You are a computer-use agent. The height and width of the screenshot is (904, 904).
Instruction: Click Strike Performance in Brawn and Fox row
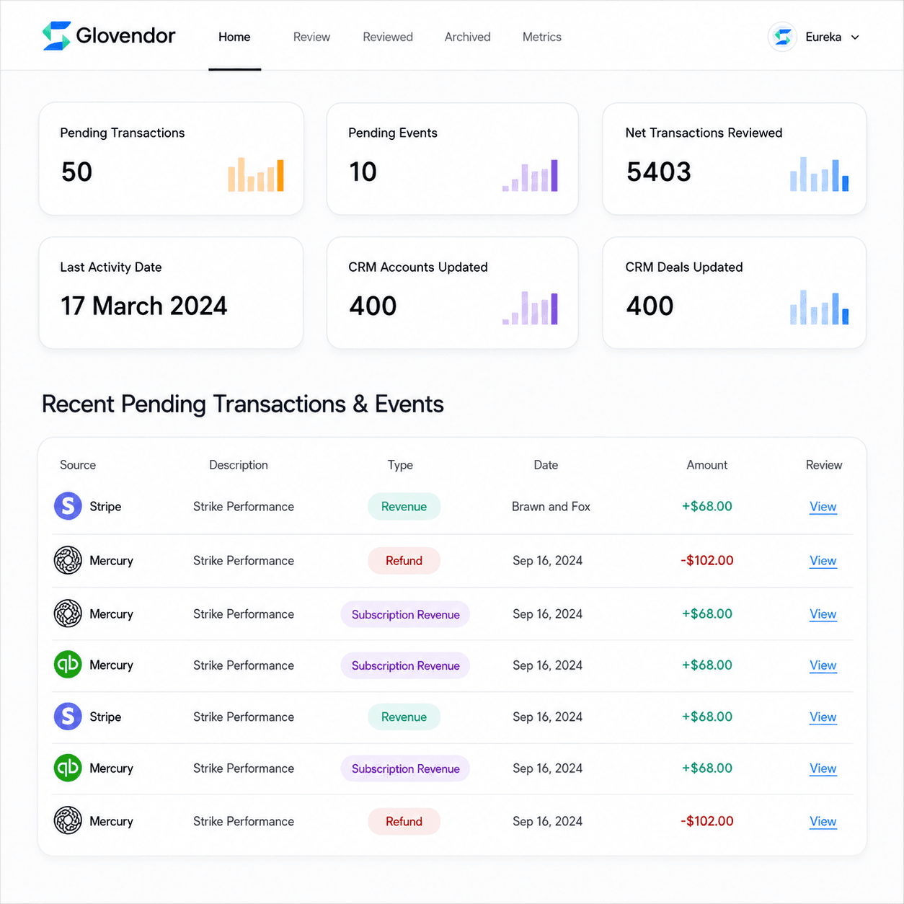click(244, 507)
